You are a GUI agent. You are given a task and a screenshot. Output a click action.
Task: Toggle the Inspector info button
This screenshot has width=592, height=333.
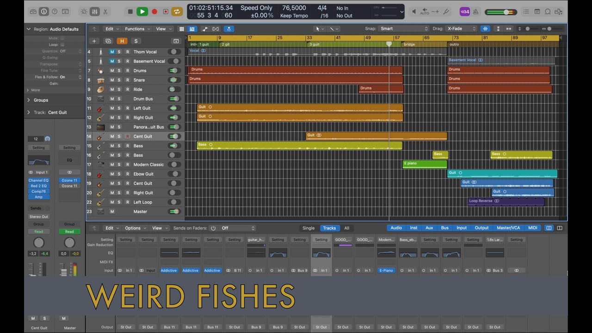(44, 12)
